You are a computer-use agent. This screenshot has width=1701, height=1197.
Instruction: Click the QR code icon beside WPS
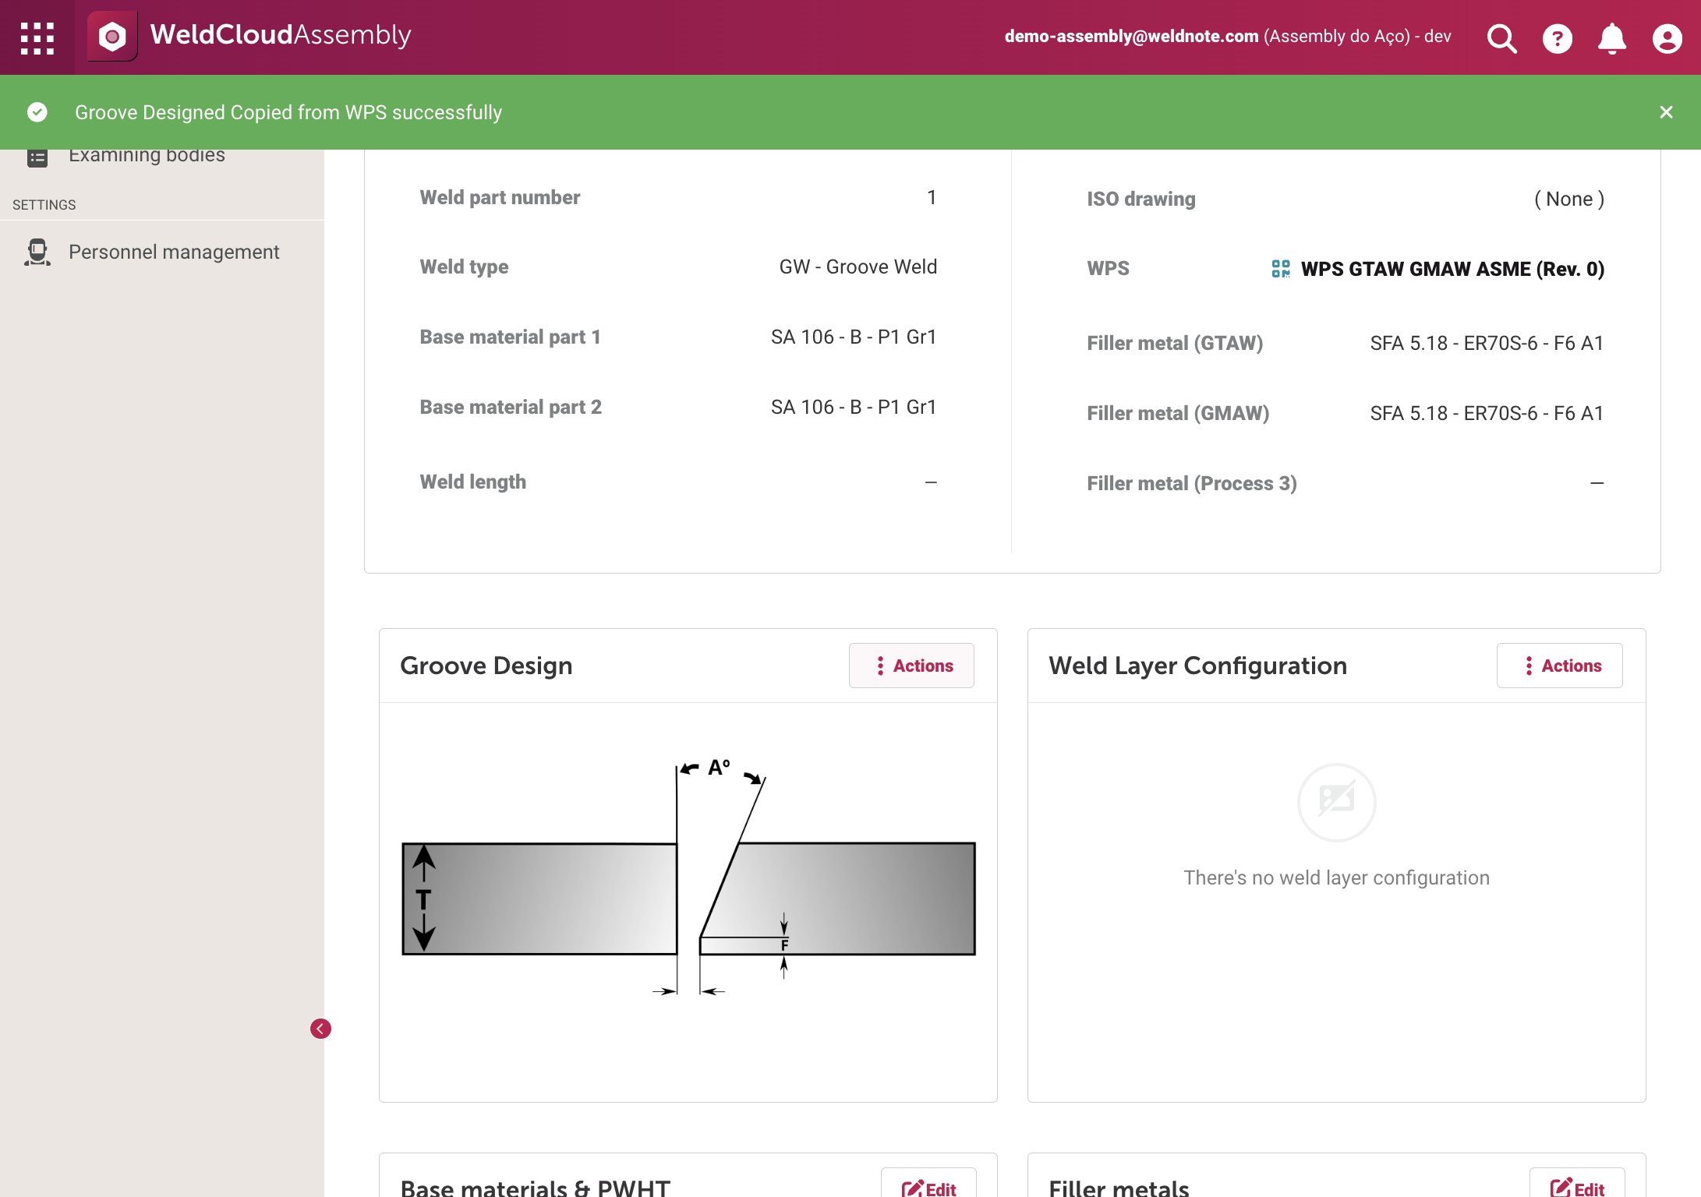click(x=1280, y=269)
